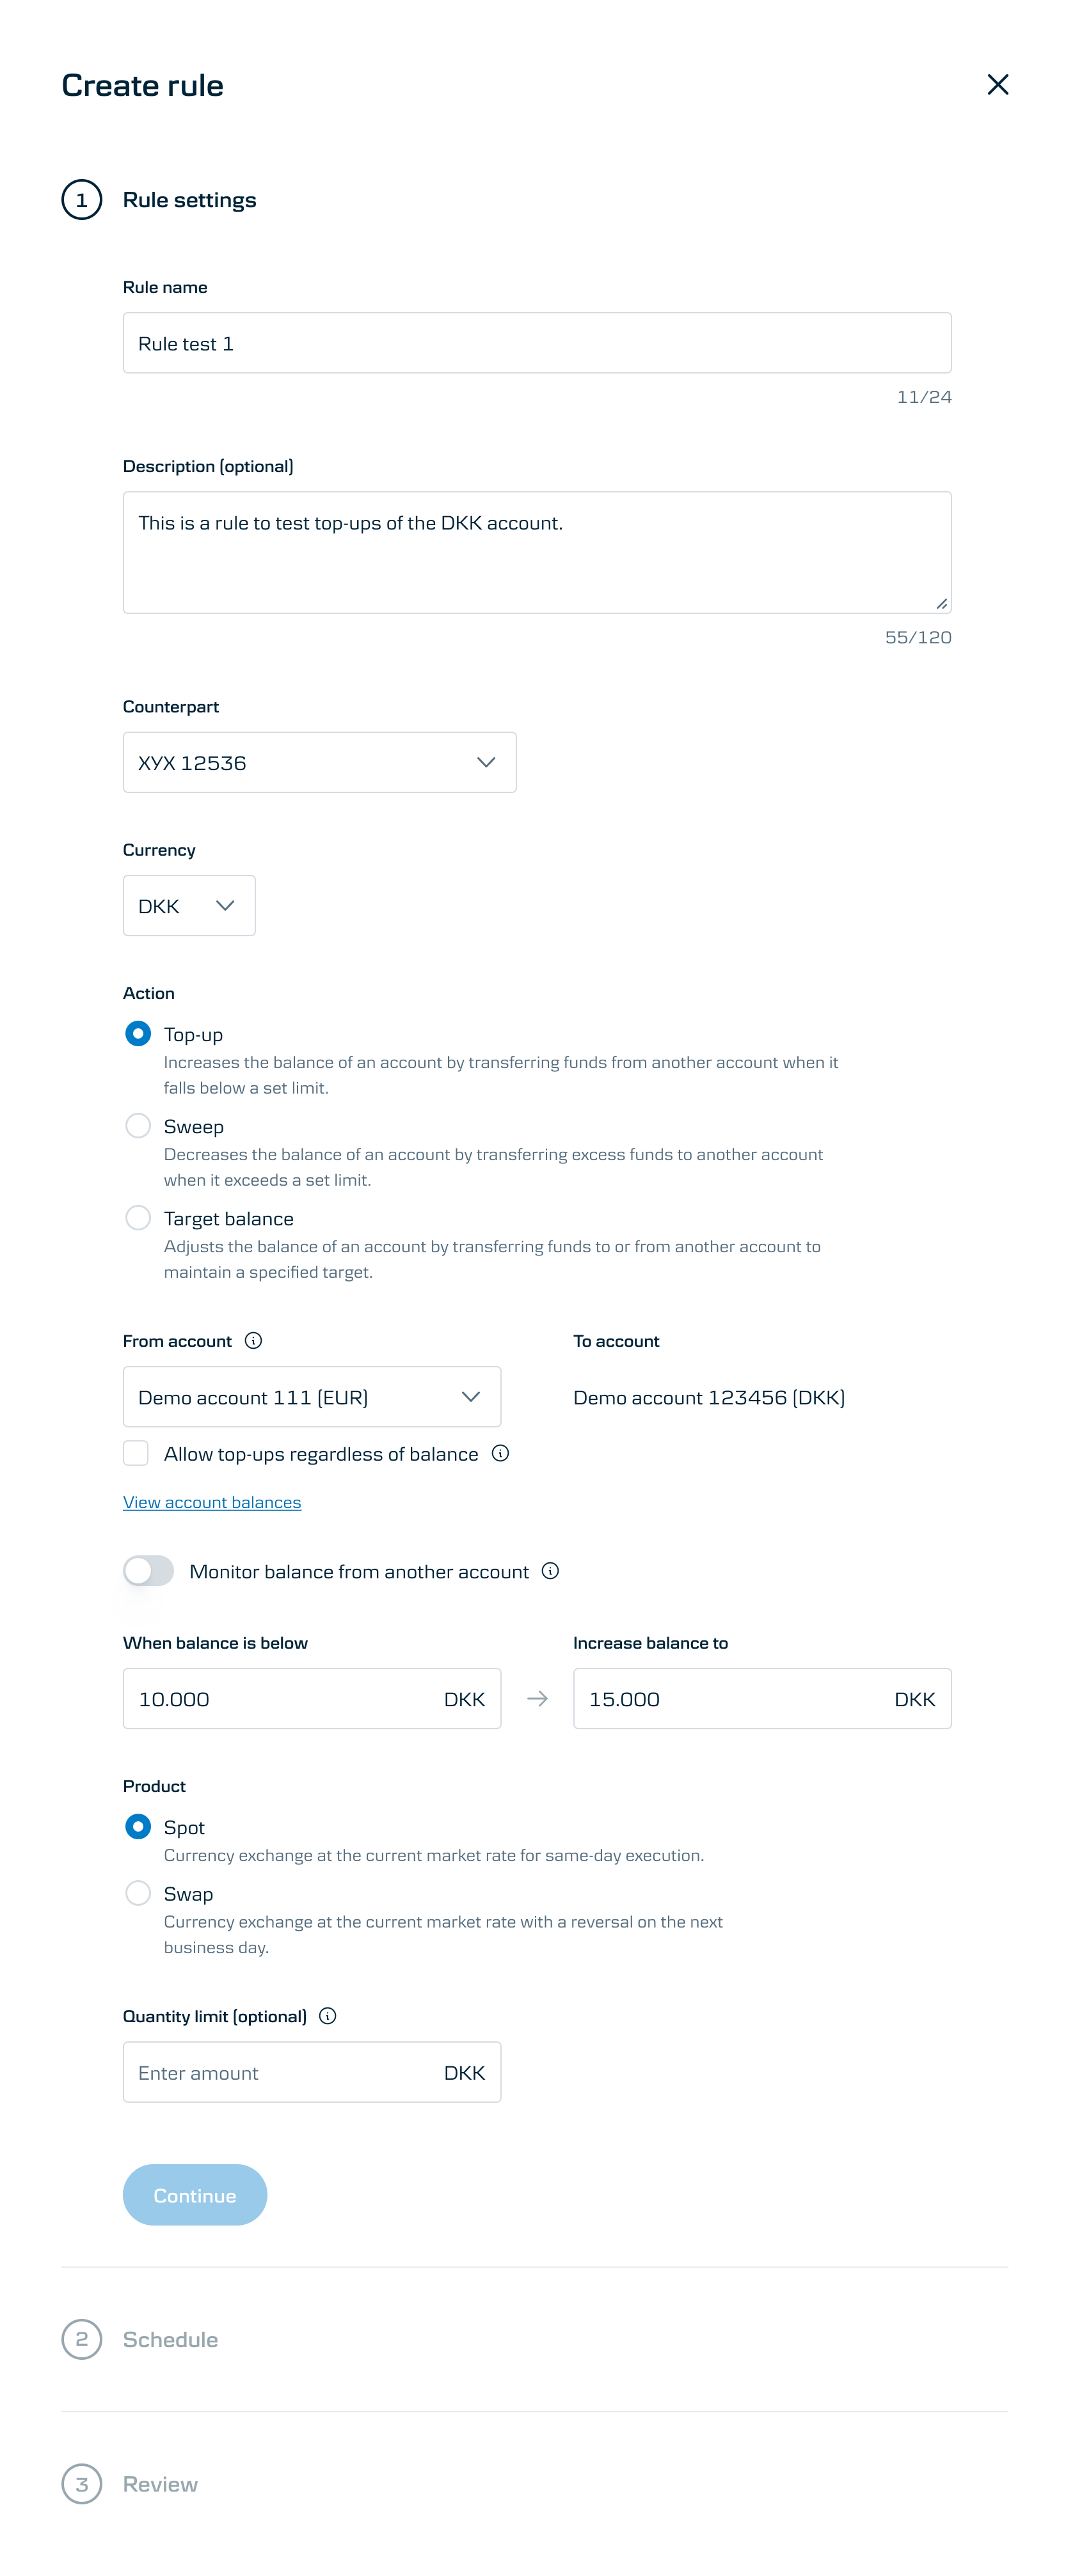Toggle Monitor balance from another account
1075x2576 pixels.
coord(148,1571)
